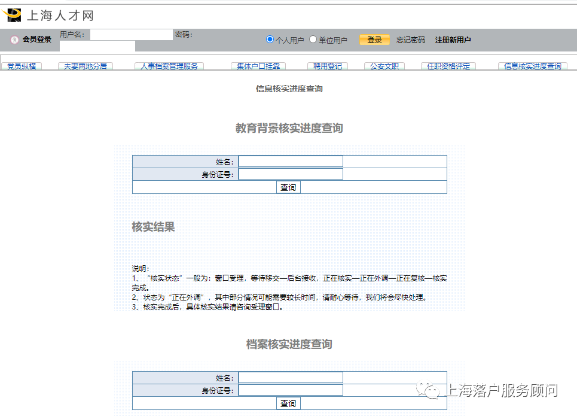Open the 任职资格评定 tab
This screenshot has width=577, height=416.
tap(448, 66)
